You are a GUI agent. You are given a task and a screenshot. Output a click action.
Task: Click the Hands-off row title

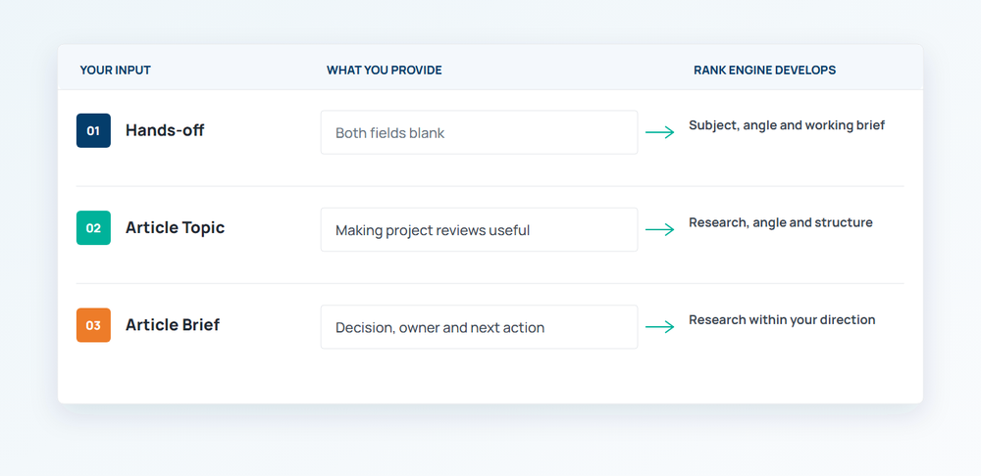[165, 130]
